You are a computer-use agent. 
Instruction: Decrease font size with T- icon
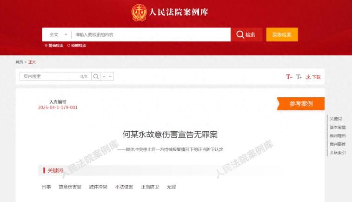pos(289,77)
